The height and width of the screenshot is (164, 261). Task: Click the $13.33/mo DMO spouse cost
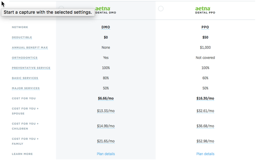(x=106, y=111)
